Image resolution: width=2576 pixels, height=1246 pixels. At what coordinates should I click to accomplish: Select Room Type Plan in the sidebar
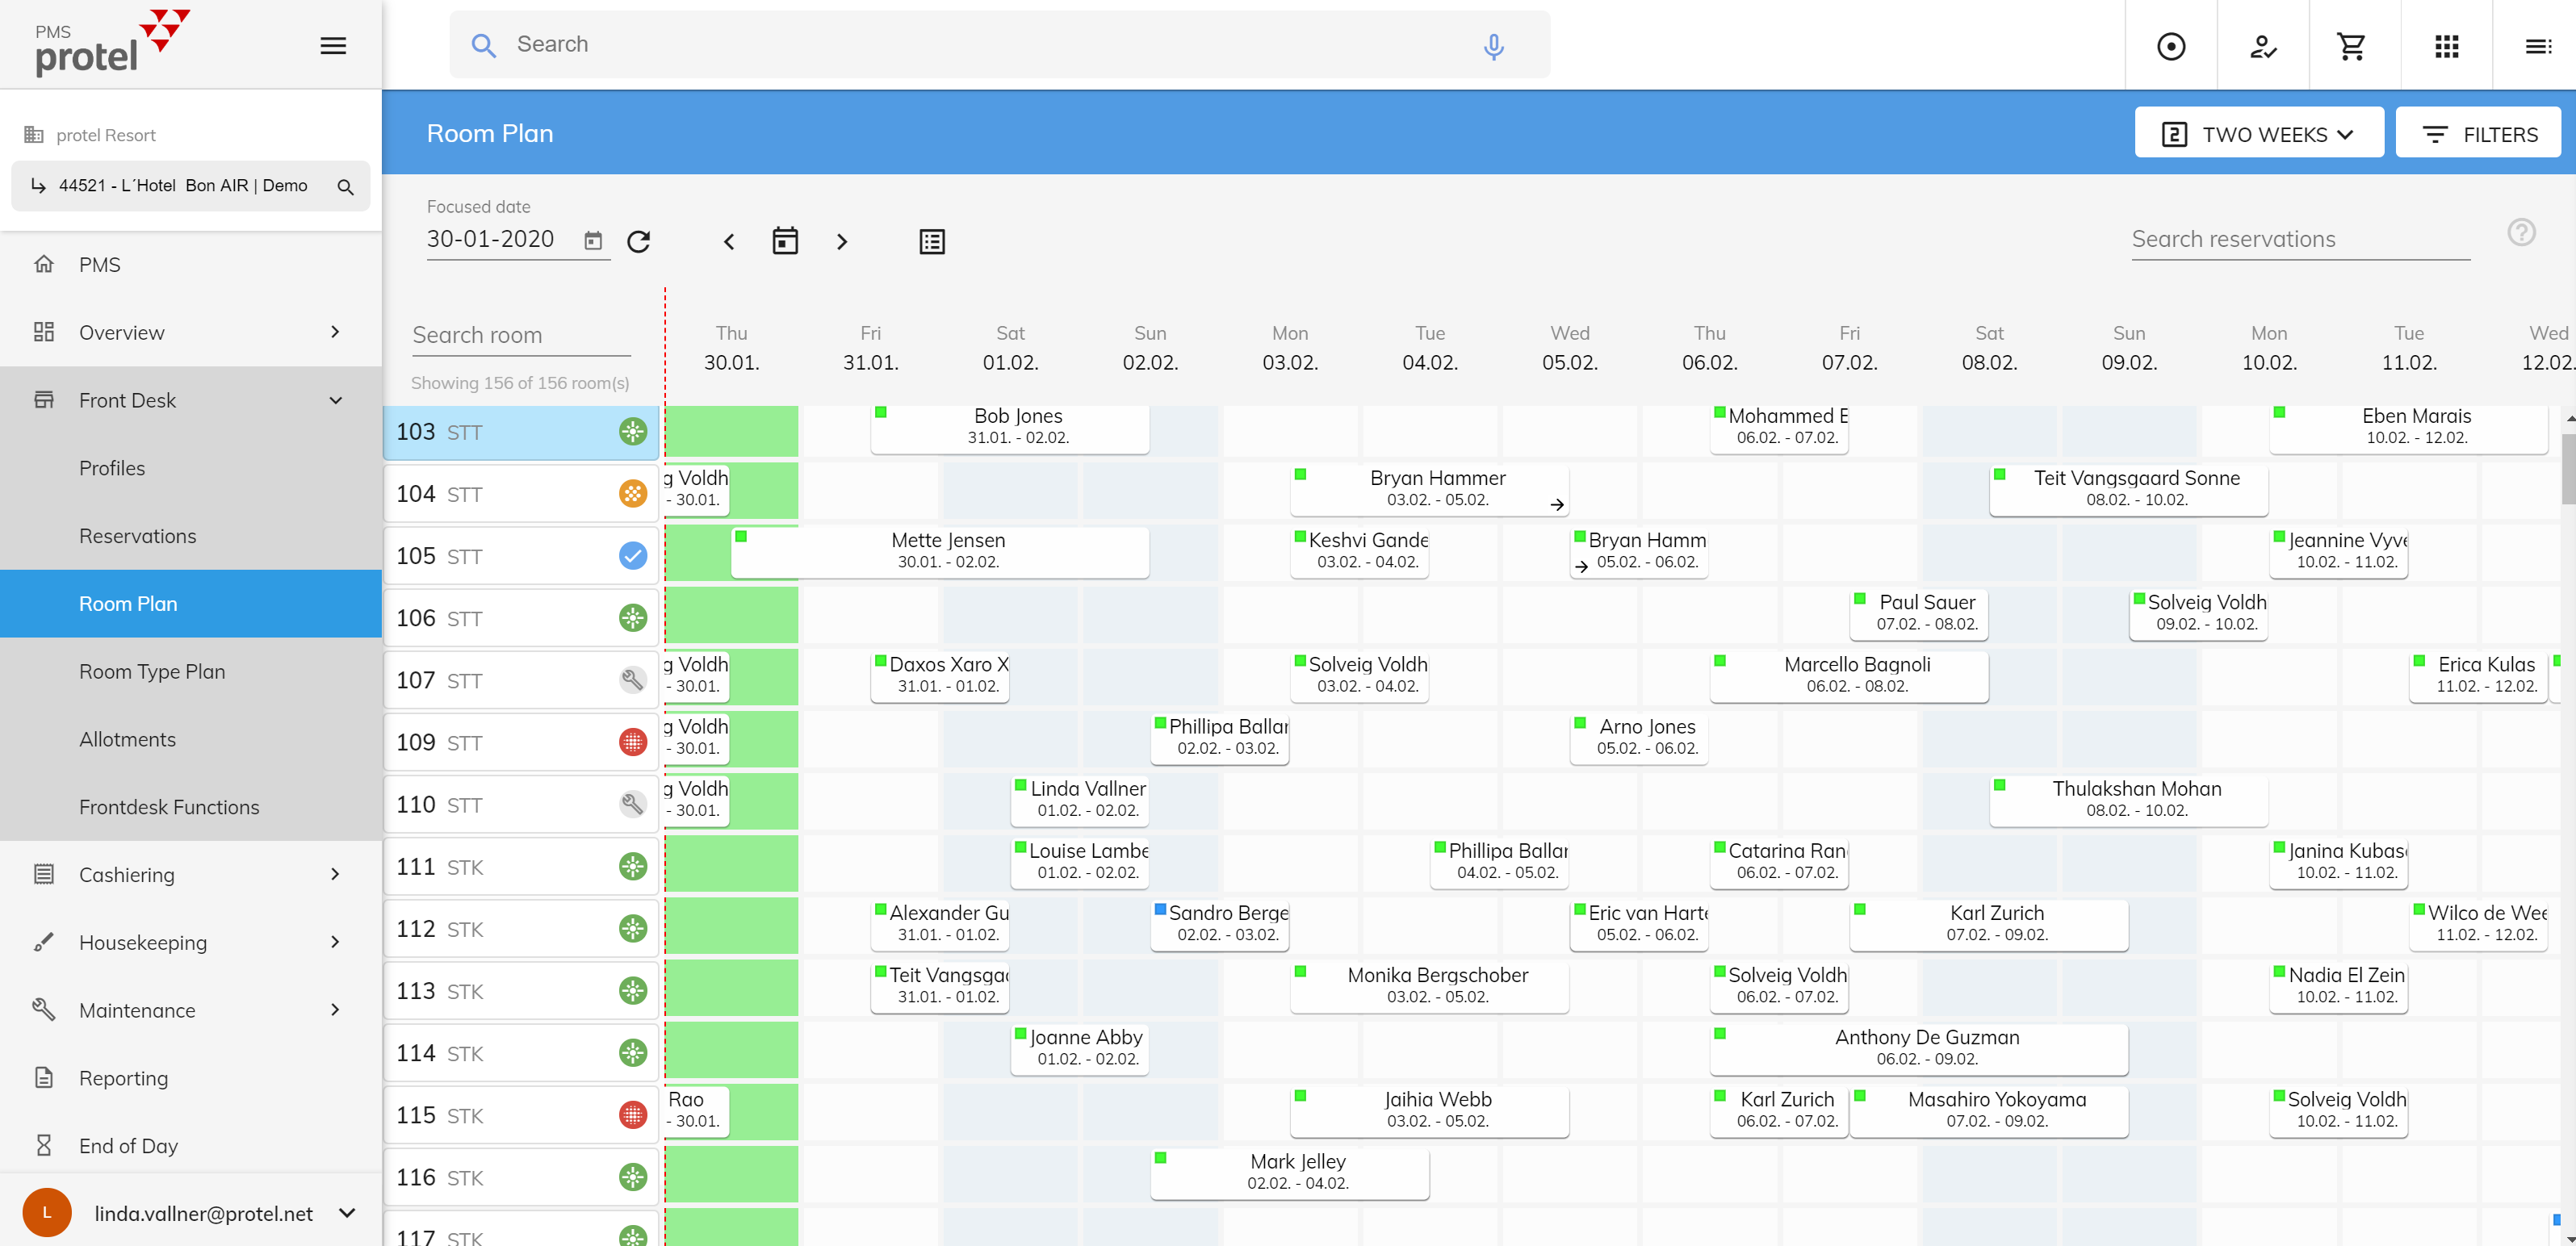coord(152,671)
